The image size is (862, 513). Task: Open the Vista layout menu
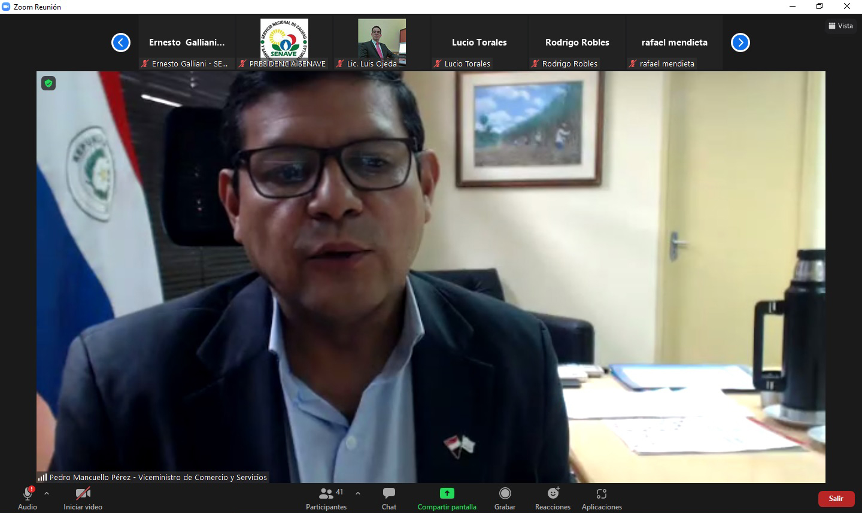[x=840, y=26]
